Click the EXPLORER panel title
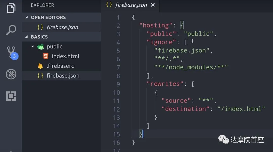 (x=42, y=5)
